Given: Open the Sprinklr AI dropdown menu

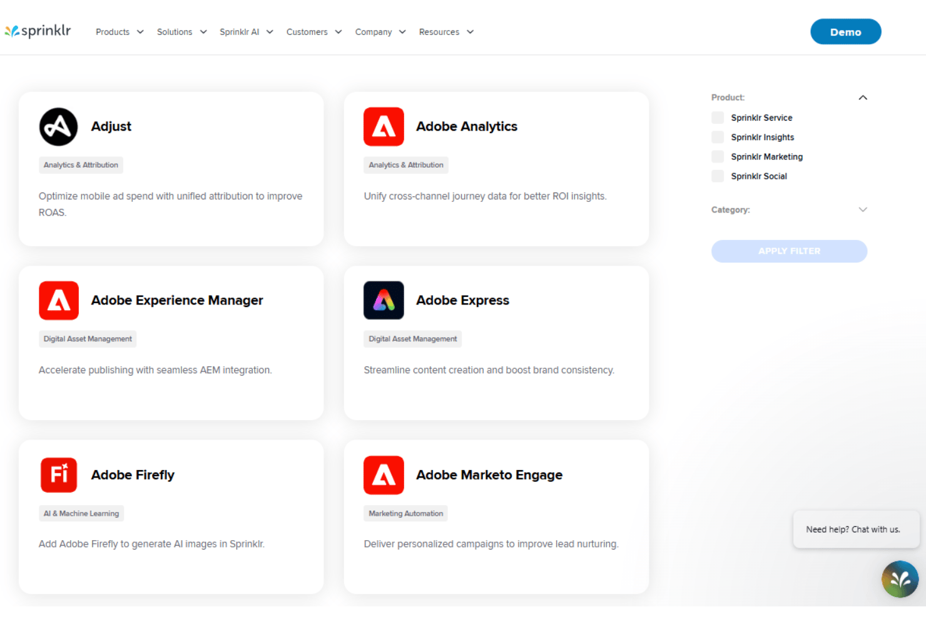Looking at the screenshot, I should [246, 32].
